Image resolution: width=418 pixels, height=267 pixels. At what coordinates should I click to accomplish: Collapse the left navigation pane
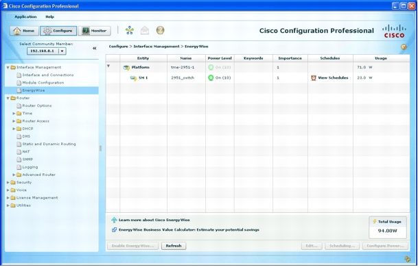point(94,49)
